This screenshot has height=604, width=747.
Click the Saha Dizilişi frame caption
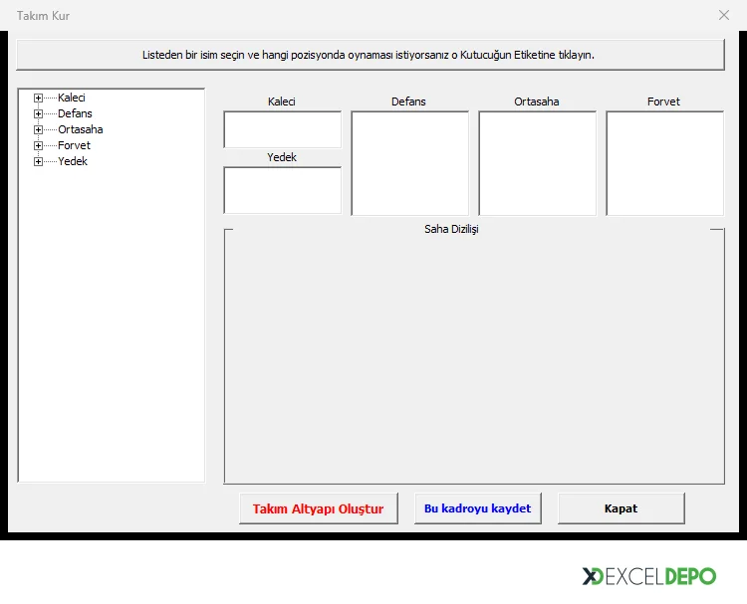pyautogui.click(x=451, y=229)
